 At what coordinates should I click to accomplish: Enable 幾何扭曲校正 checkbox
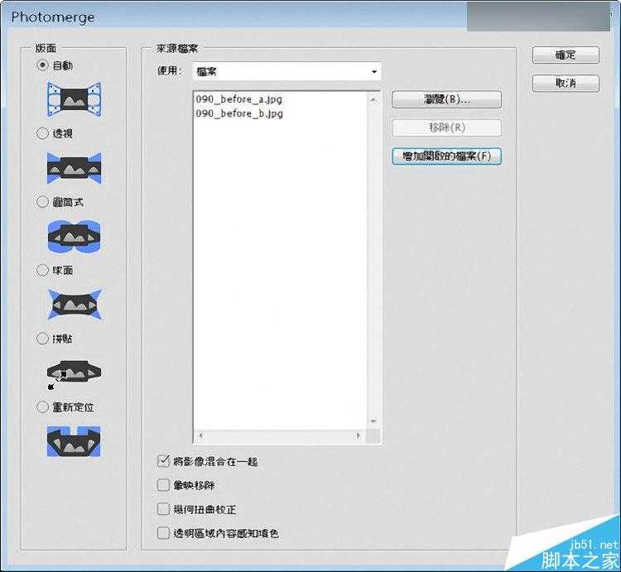point(163,509)
